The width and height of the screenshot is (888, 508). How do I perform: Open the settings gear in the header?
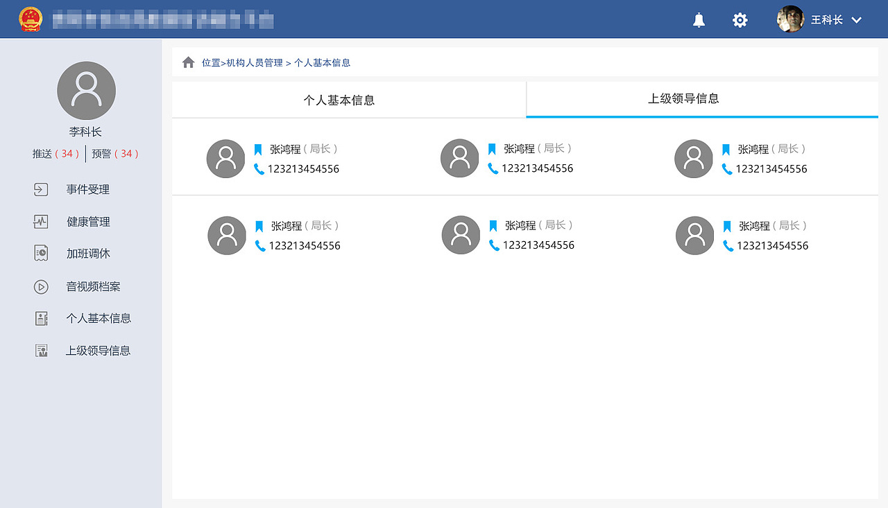(x=740, y=20)
